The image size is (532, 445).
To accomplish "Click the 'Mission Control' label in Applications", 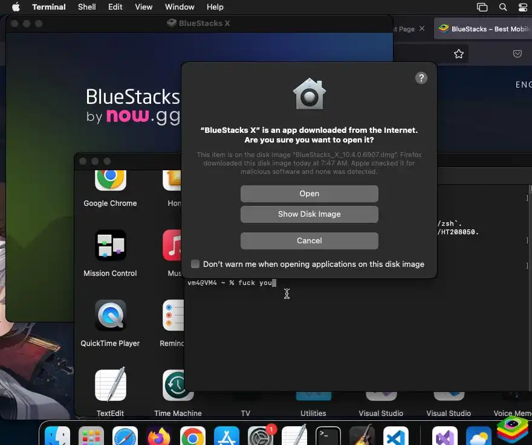I will tap(110, 273).
